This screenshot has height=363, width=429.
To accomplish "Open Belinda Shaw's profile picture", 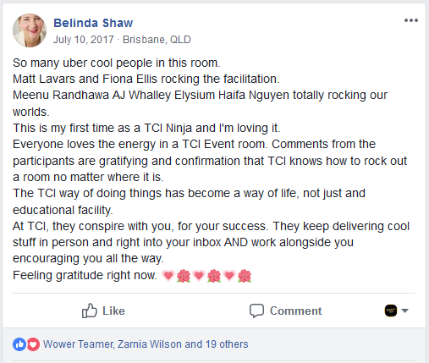I will (30, 30).
